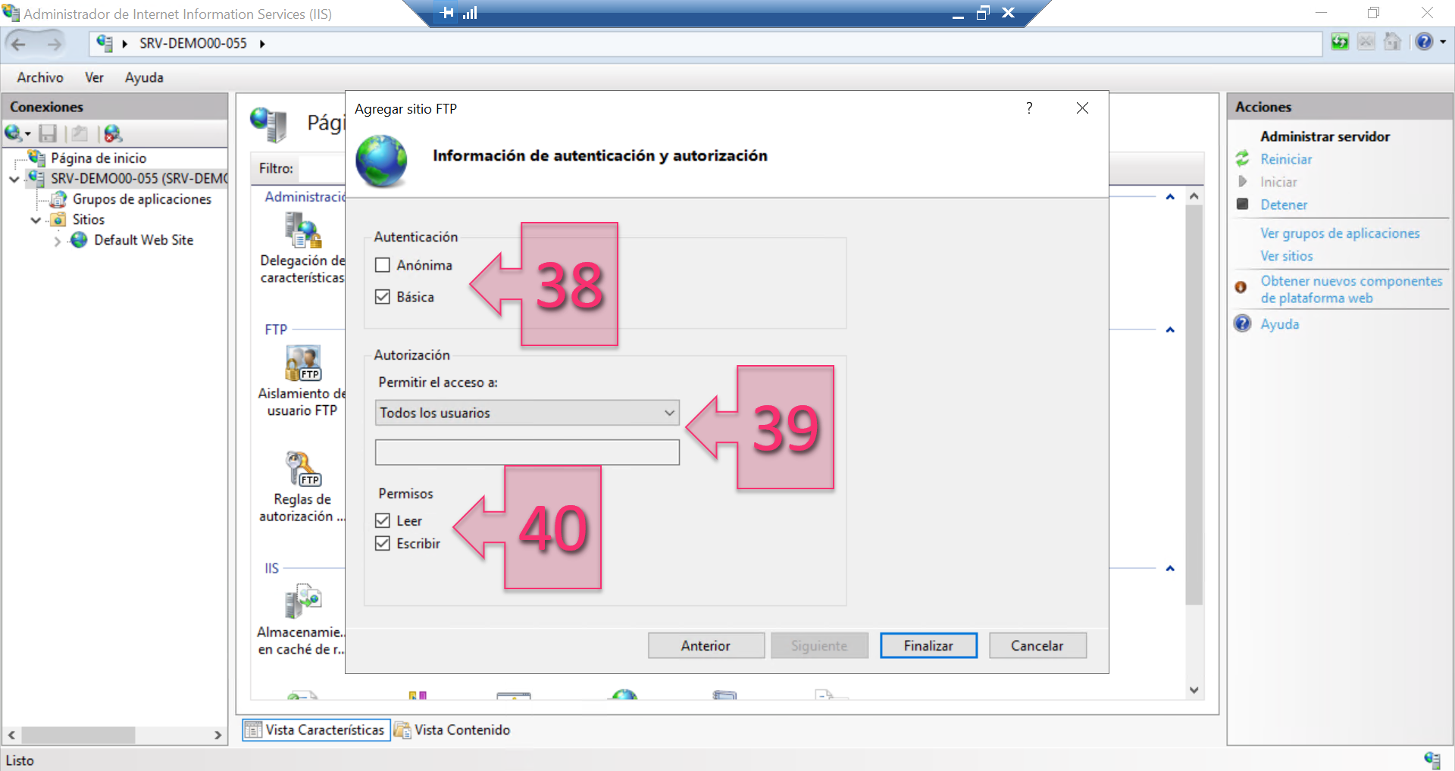The height and width of the screenshot is (771, 1455).
Task: Click the back navigation arrow
Action: (x=19, y=43)
